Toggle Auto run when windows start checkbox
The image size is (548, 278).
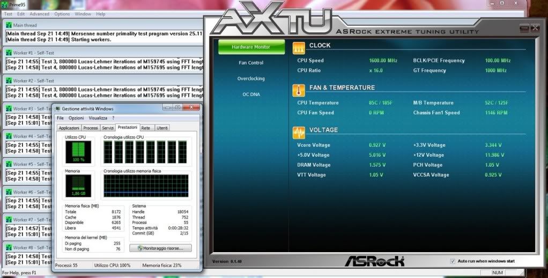453,261
